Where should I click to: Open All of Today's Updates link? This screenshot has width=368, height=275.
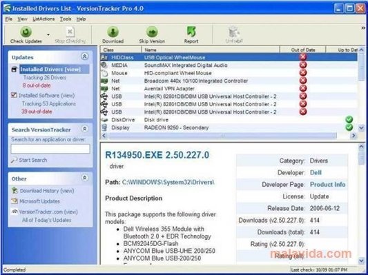point(46,220)
